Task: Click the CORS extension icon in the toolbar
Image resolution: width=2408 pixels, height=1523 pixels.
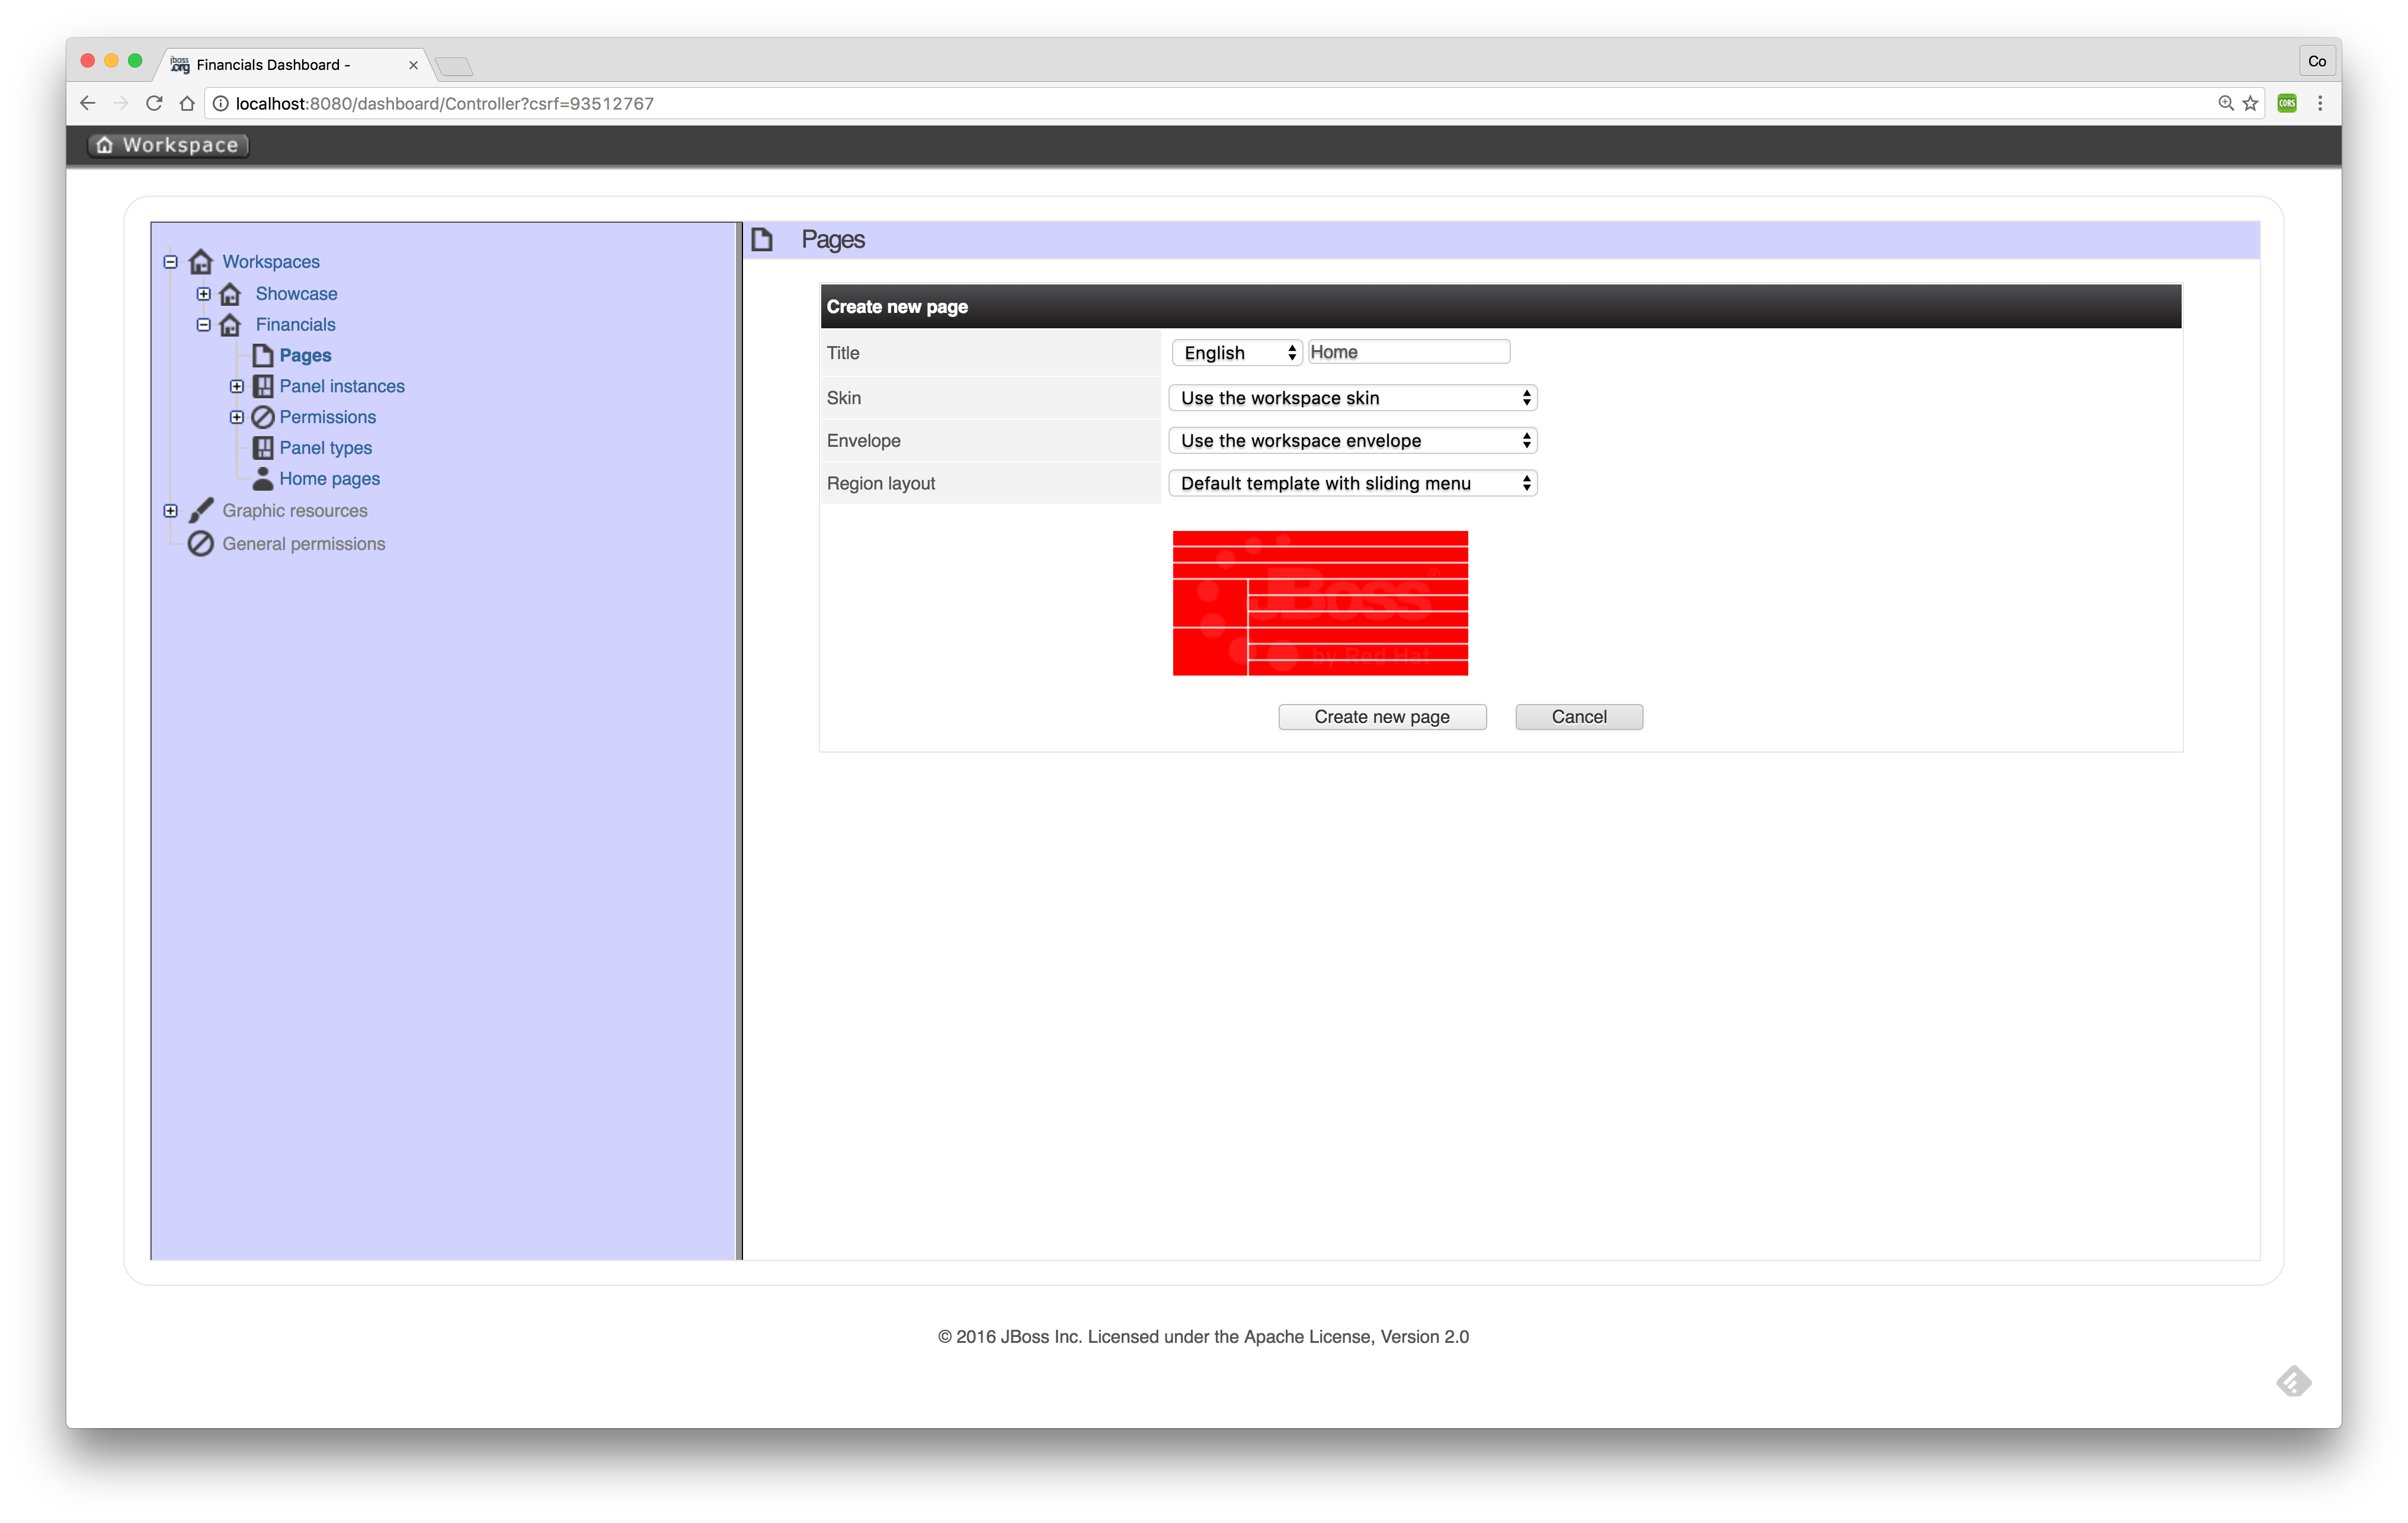Action: coord(2286,103)
